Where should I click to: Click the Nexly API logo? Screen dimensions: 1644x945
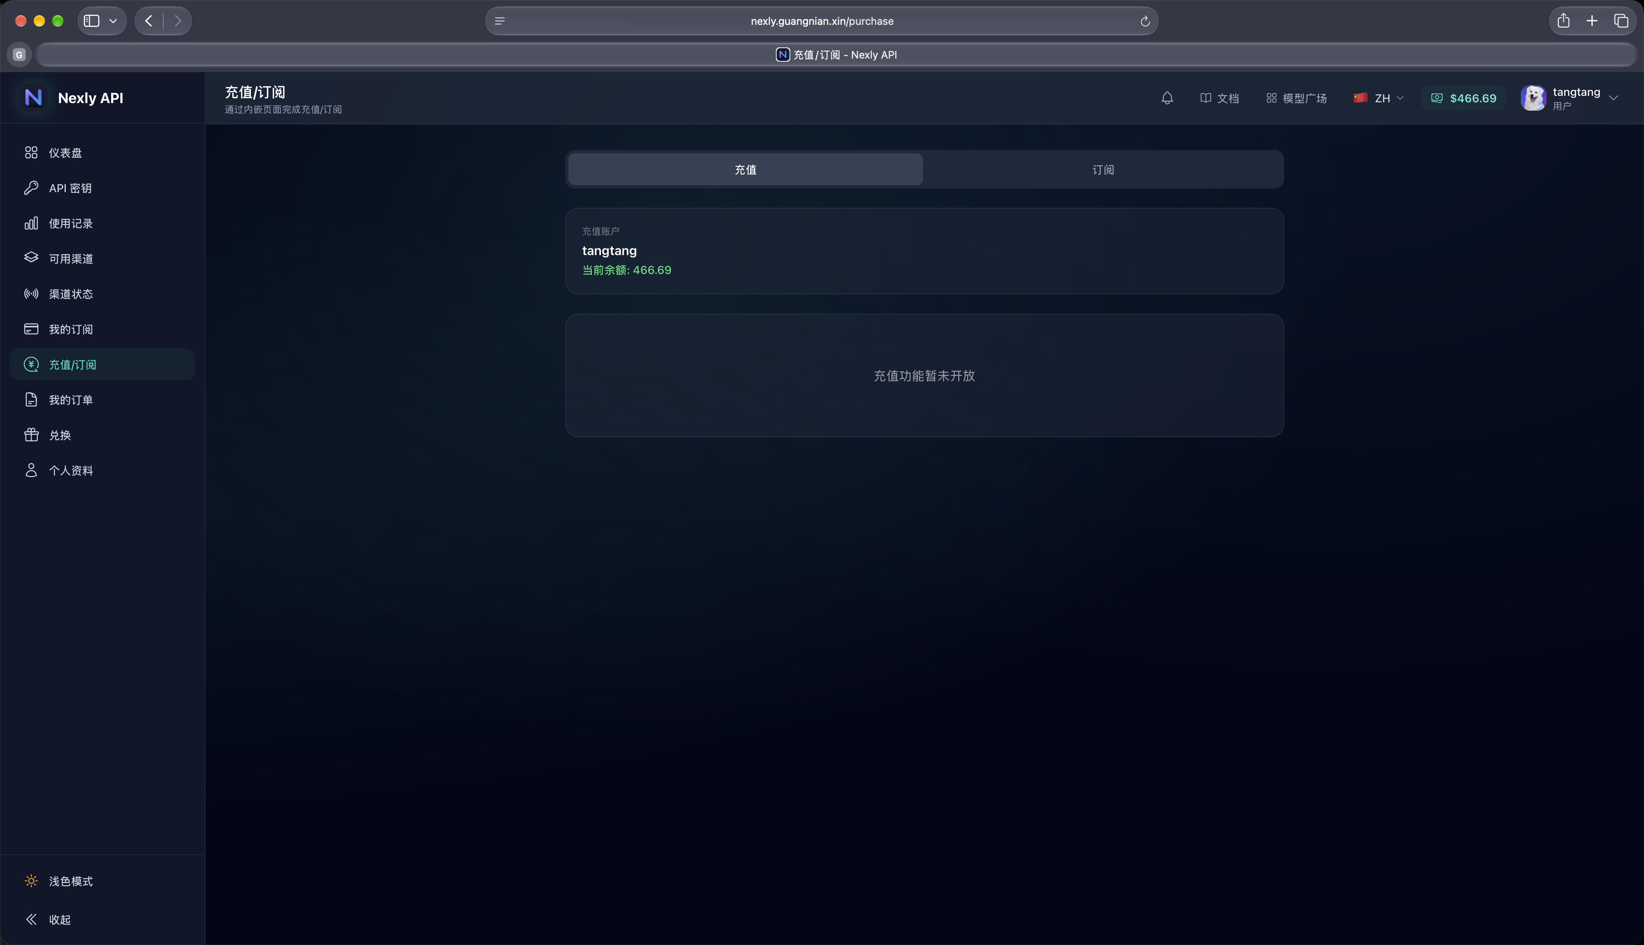coord(34,97)
